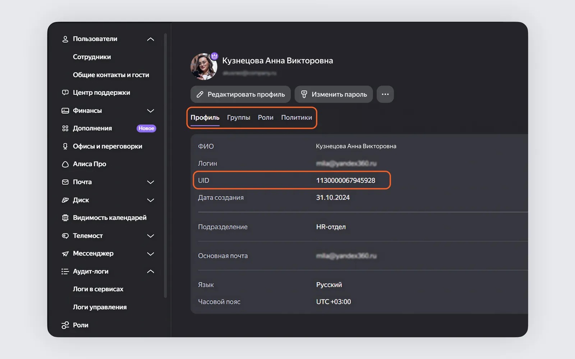
Task: Click the Часовой пояс field label
Action: click(219, 302)
